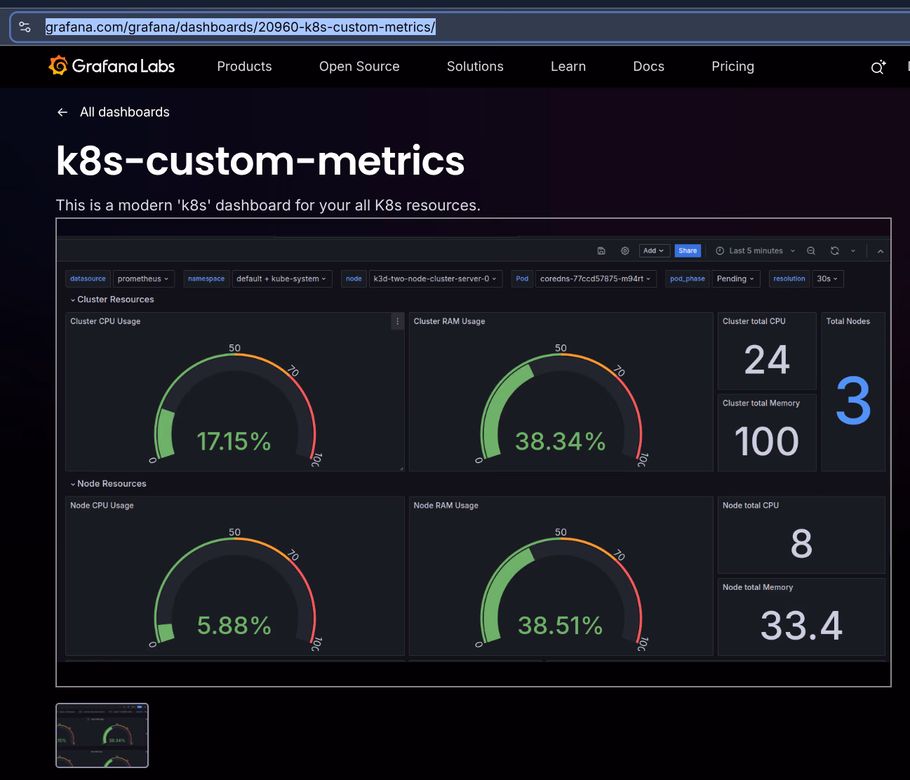Open the Pending pod_phase dropdown
The image size is (910, 780).
(x=735, y=278)
